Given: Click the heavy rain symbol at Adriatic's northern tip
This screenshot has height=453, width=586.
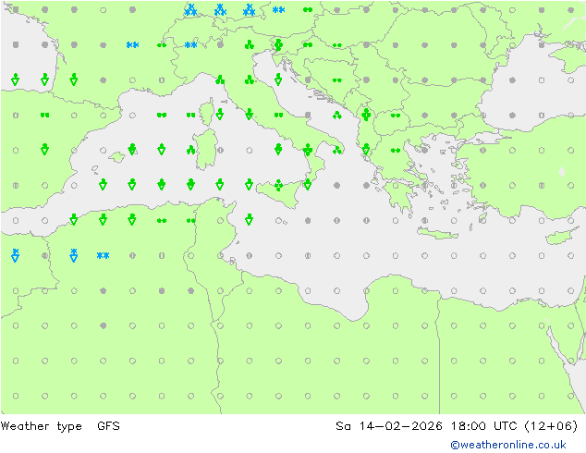Looking at the screenshot, I should tap(278, 45).
